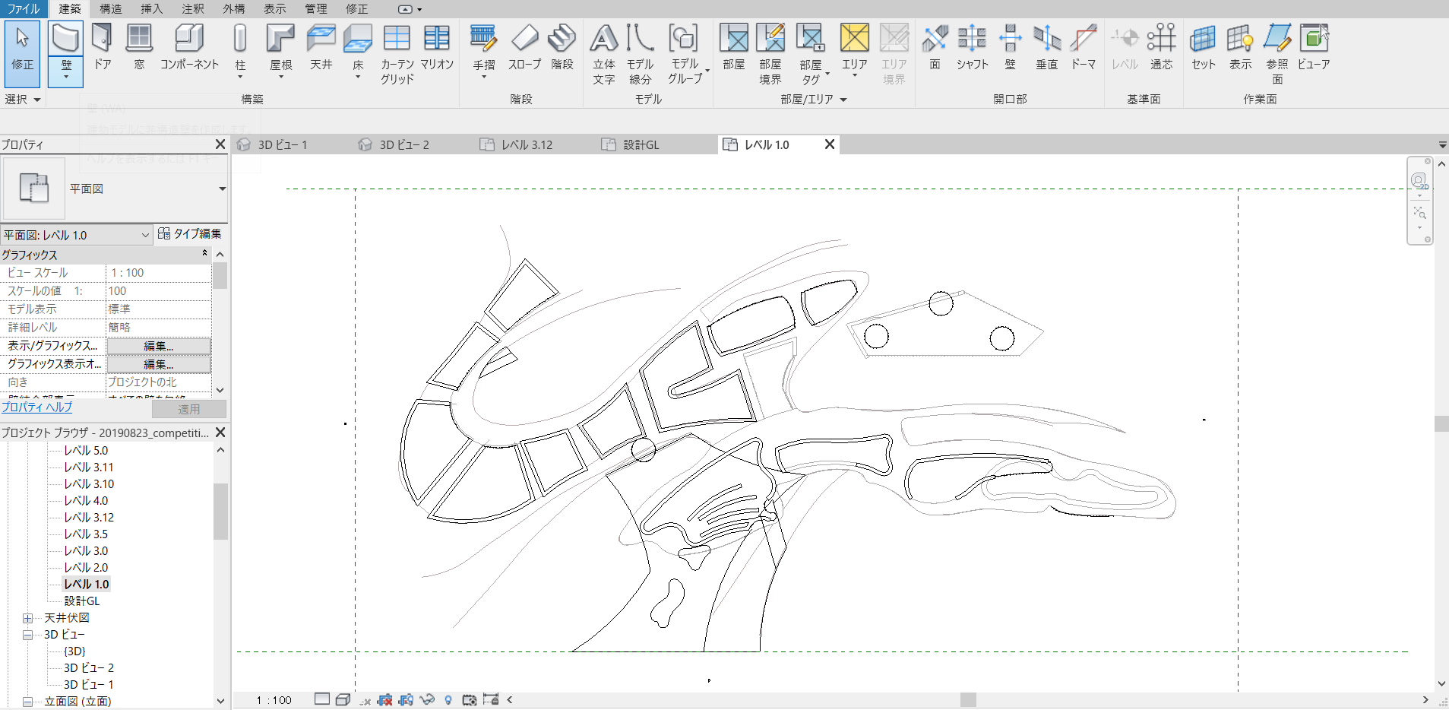
Task: Select the モデル線分 (Model Line) tool
Action: point(641,53)
